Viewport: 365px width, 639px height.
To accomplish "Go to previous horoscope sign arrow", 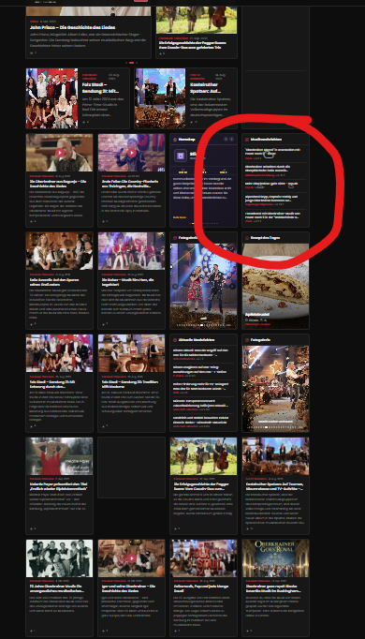I will pos(226,140).
